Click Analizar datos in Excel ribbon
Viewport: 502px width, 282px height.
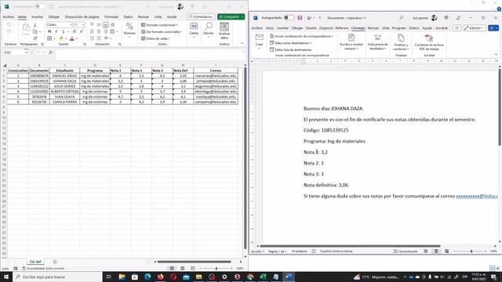click(224, 31)
